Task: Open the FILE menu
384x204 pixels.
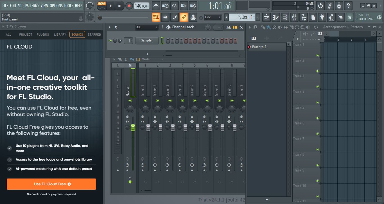Action: click(x=5, y=6)
